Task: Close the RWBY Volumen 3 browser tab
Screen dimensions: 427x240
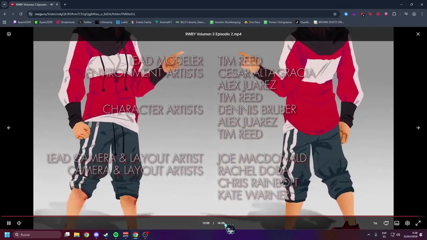Action: coord(57,5)
